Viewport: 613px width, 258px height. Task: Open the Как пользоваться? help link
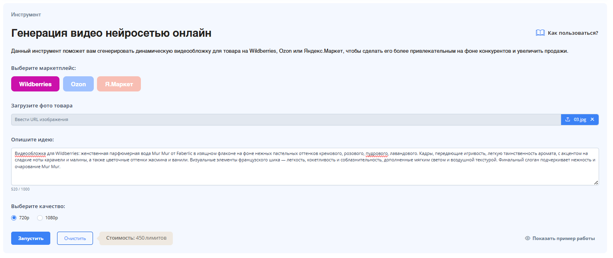573,33
